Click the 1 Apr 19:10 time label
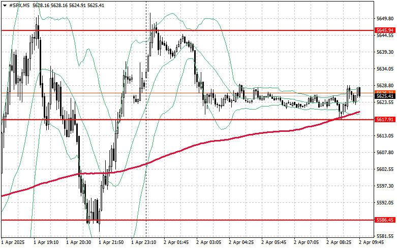Image resolution: width=397 pixels, height=248 pixels. click(46, 242)
